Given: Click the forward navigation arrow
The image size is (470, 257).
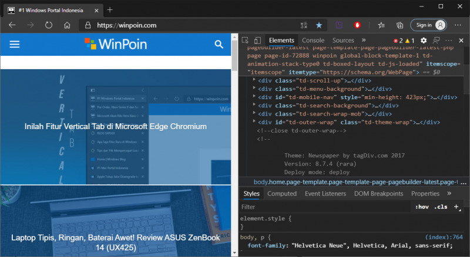Looking at the screenshot, I should click(x=31, y=25).
